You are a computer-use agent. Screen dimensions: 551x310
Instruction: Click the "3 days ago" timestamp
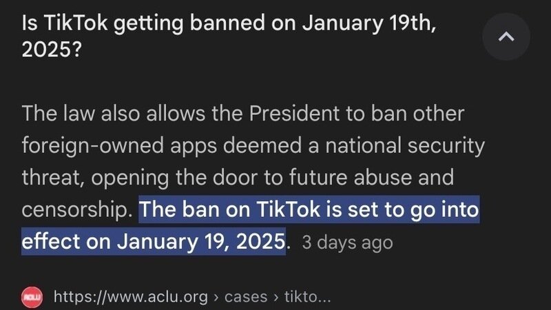click(x=347, y=242)
